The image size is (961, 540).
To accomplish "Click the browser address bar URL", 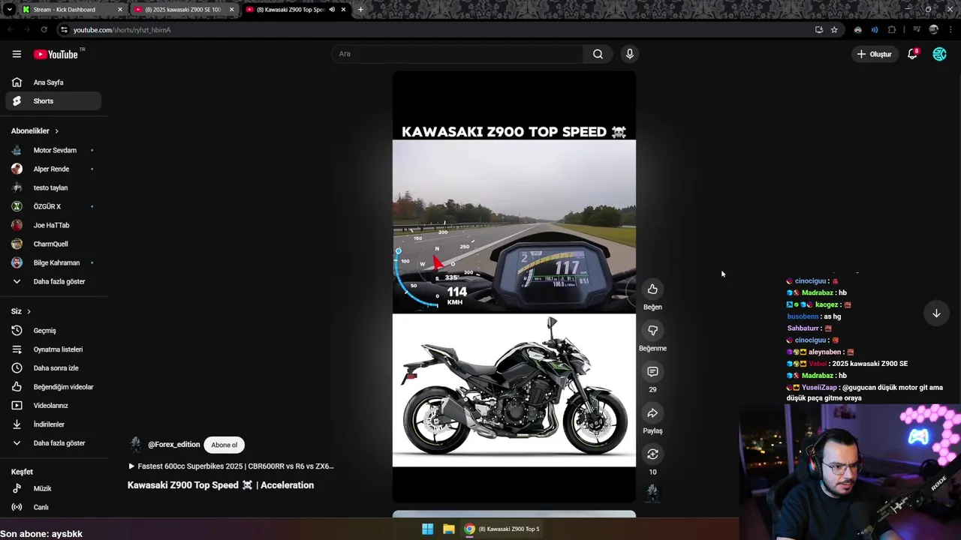I will 122,30.
